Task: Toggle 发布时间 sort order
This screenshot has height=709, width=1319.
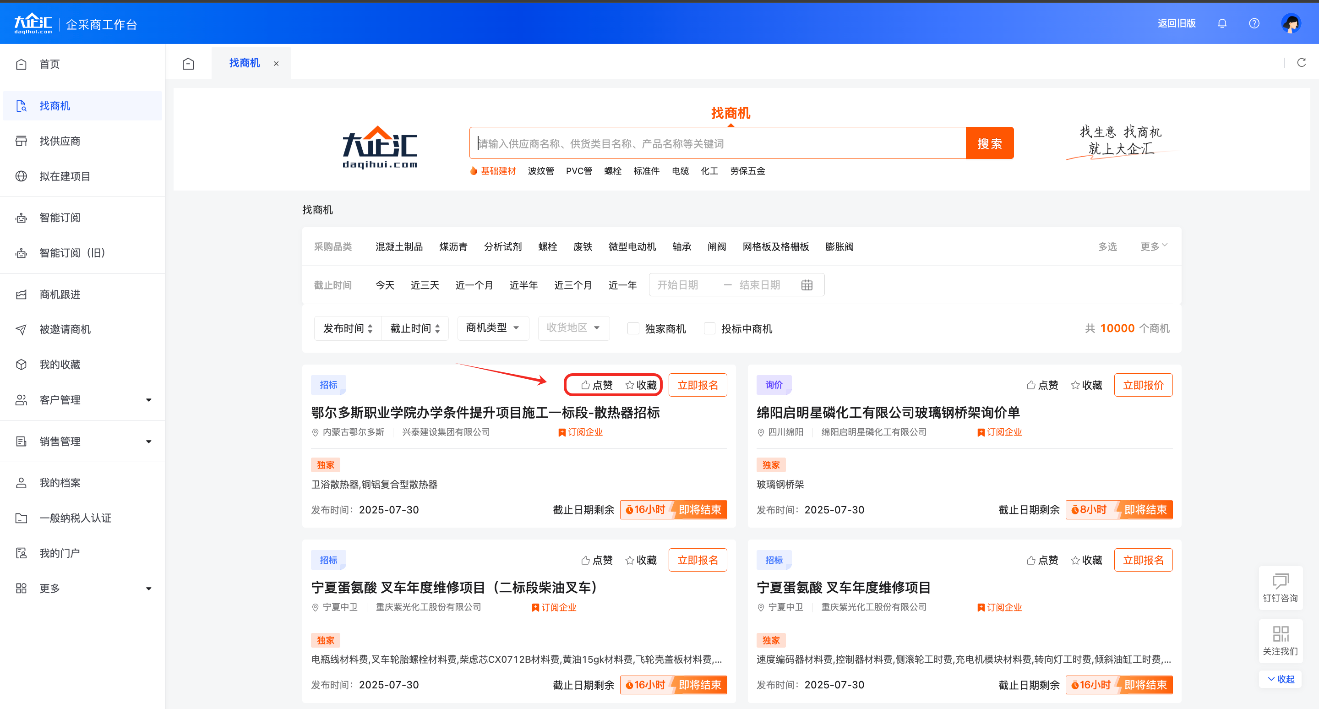Action: tap(348, 328)
